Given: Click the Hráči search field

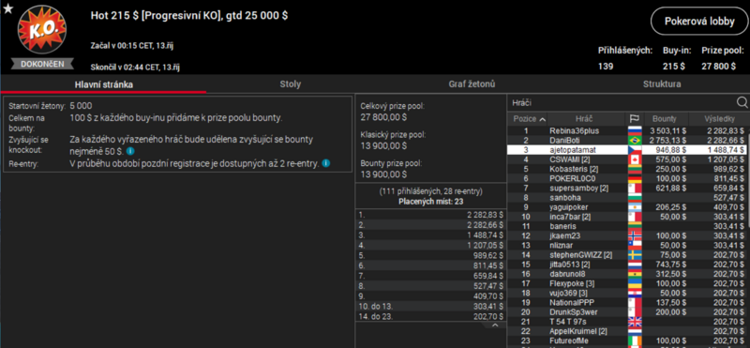Looking at the screenshot, I should 622,102.
